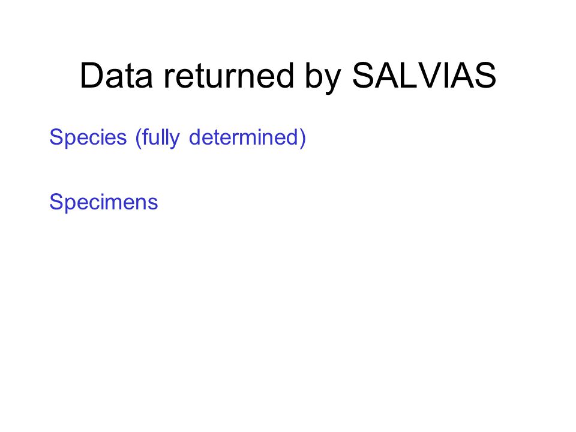This screenshot has height=432, width=576.
Task: Click the word 'fully' inside the parentheses
Action: tap(161, 138)
